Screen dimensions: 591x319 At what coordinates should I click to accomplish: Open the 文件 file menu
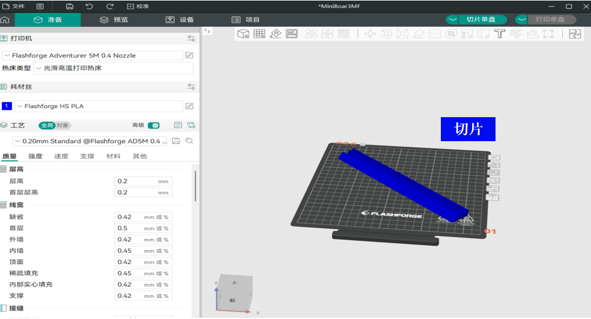tap(14, 7)
